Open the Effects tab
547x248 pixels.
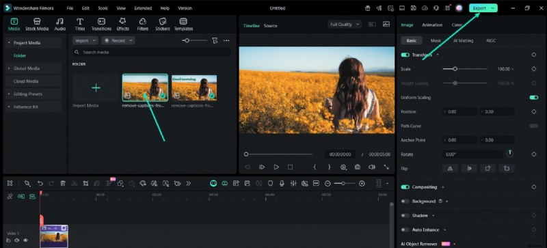(122, 25)
